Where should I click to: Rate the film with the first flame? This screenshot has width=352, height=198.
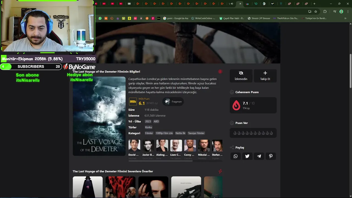(235, 133)
